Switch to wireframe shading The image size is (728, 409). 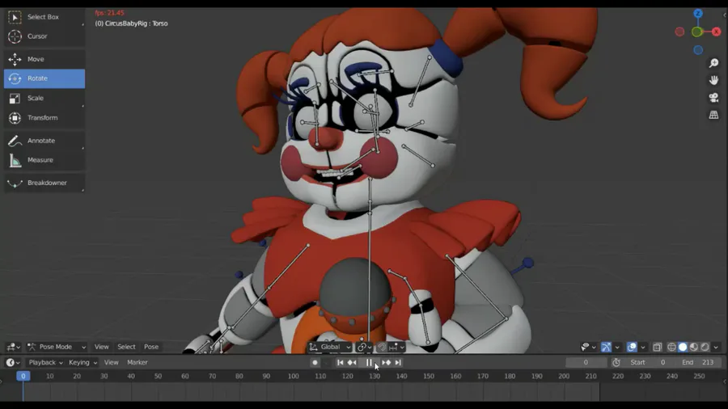(671, 347)
